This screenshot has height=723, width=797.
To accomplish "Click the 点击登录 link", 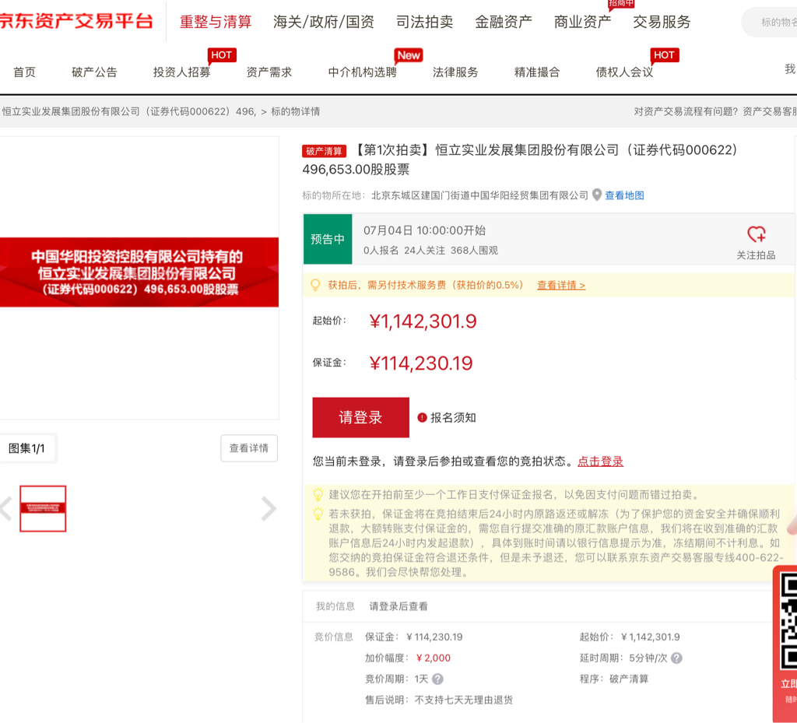I will pos(600,462).
